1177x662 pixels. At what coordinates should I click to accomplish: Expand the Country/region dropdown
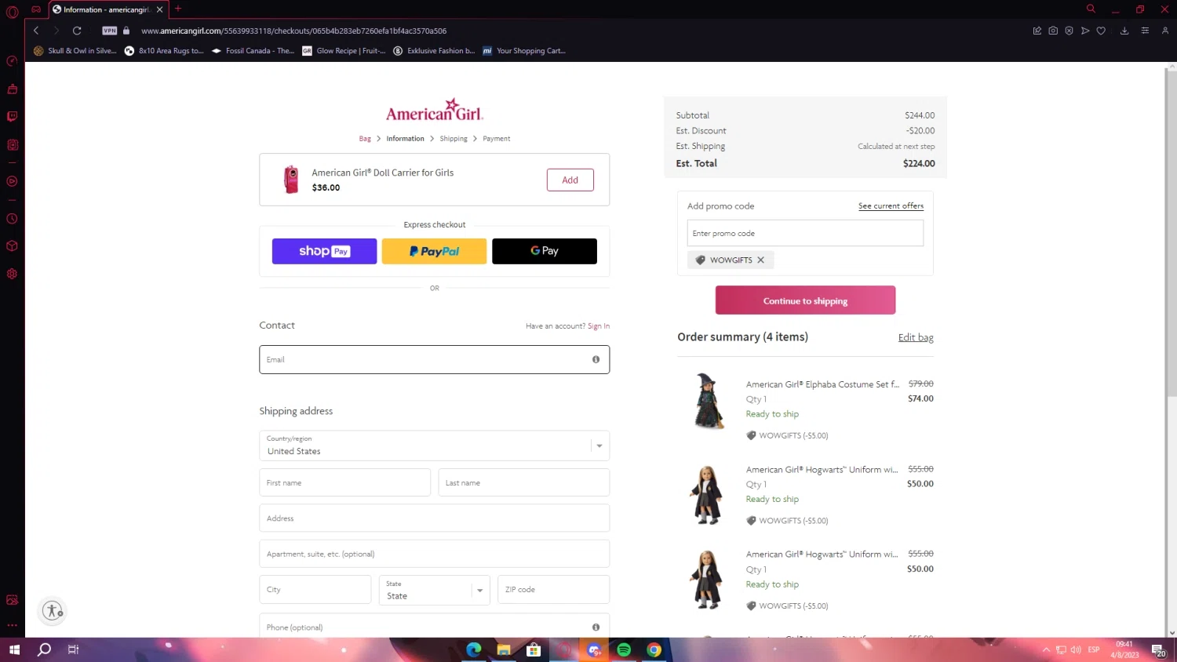click(x=434, y=446)
